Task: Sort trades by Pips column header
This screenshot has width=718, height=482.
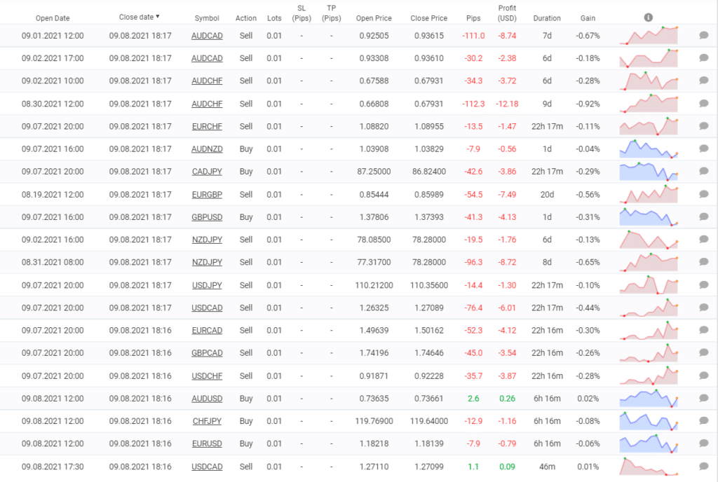Action: [x=473, y=18]
